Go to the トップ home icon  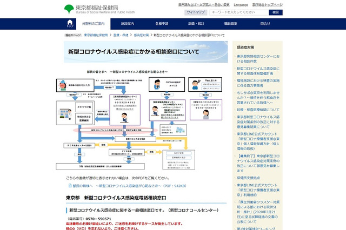tap(70, 24)
